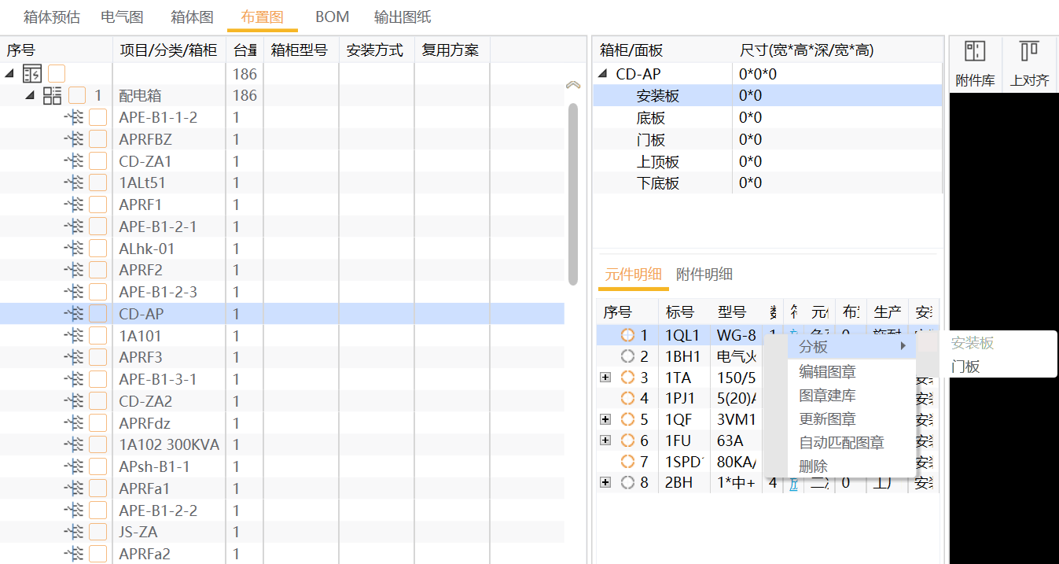Click the tree icon beside 1A101
Image resolution: width=1059 pixels, height=564 pixels.
74,336
